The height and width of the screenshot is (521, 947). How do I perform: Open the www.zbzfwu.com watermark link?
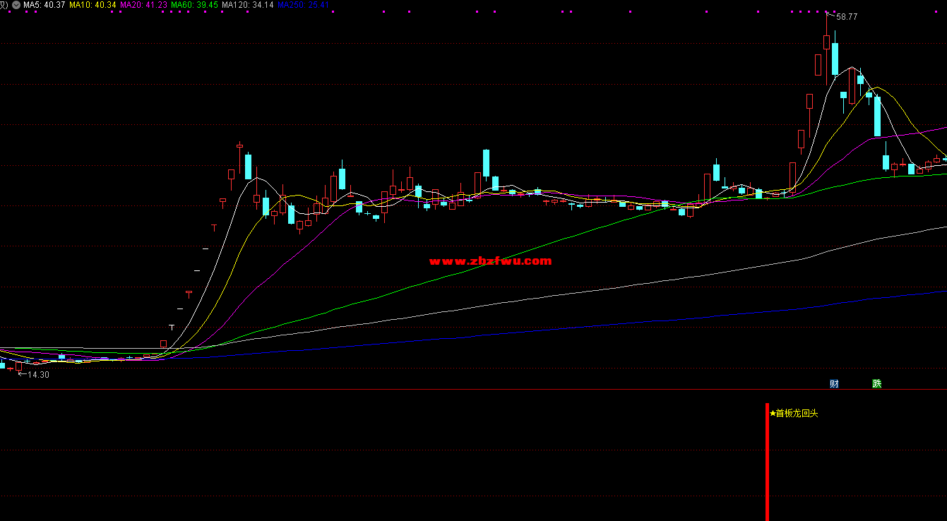coord(490,261)
